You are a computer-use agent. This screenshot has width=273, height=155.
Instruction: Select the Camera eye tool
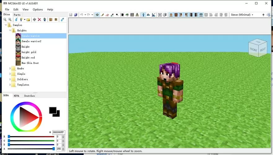(x=97, y=15)
